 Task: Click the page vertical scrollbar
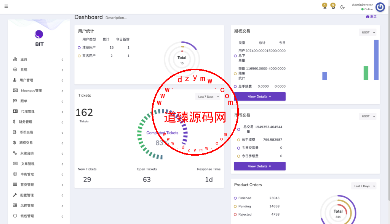[x=389, y=104]
